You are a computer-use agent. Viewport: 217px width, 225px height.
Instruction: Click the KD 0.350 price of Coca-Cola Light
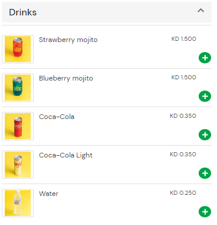pyautogui.click(x=183, y=155)
